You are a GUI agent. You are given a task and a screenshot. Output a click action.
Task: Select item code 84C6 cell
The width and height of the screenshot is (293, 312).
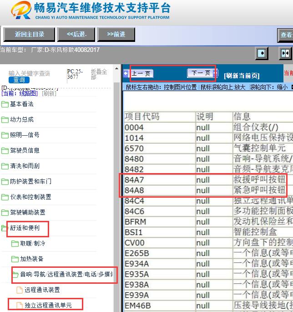pyautogui.click(x=160, y=211)
